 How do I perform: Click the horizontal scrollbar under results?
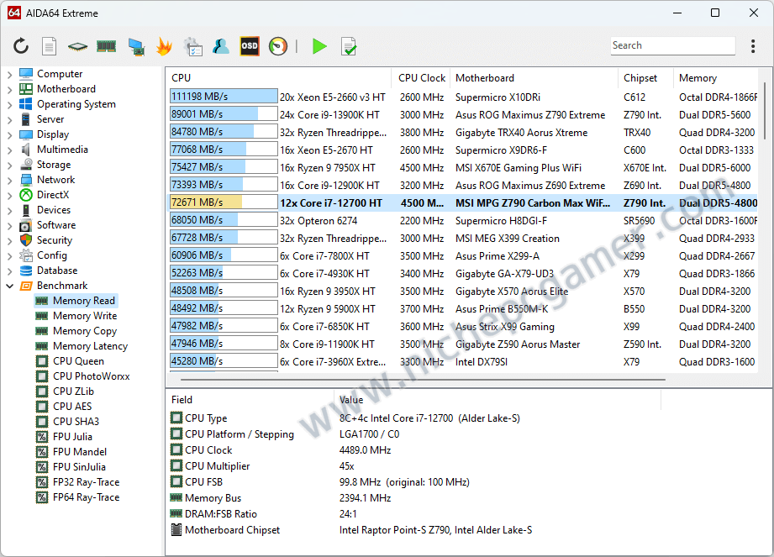pyautogui.click(x=423, y=380)
